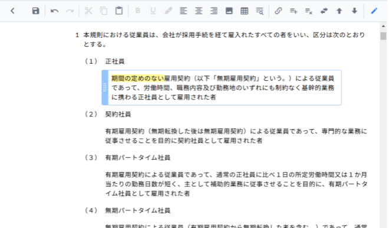This screenshot has height=228, width=389.
Task: Click the paste clipboard icon
Action: pyautogui.click(x=119, y=11)
